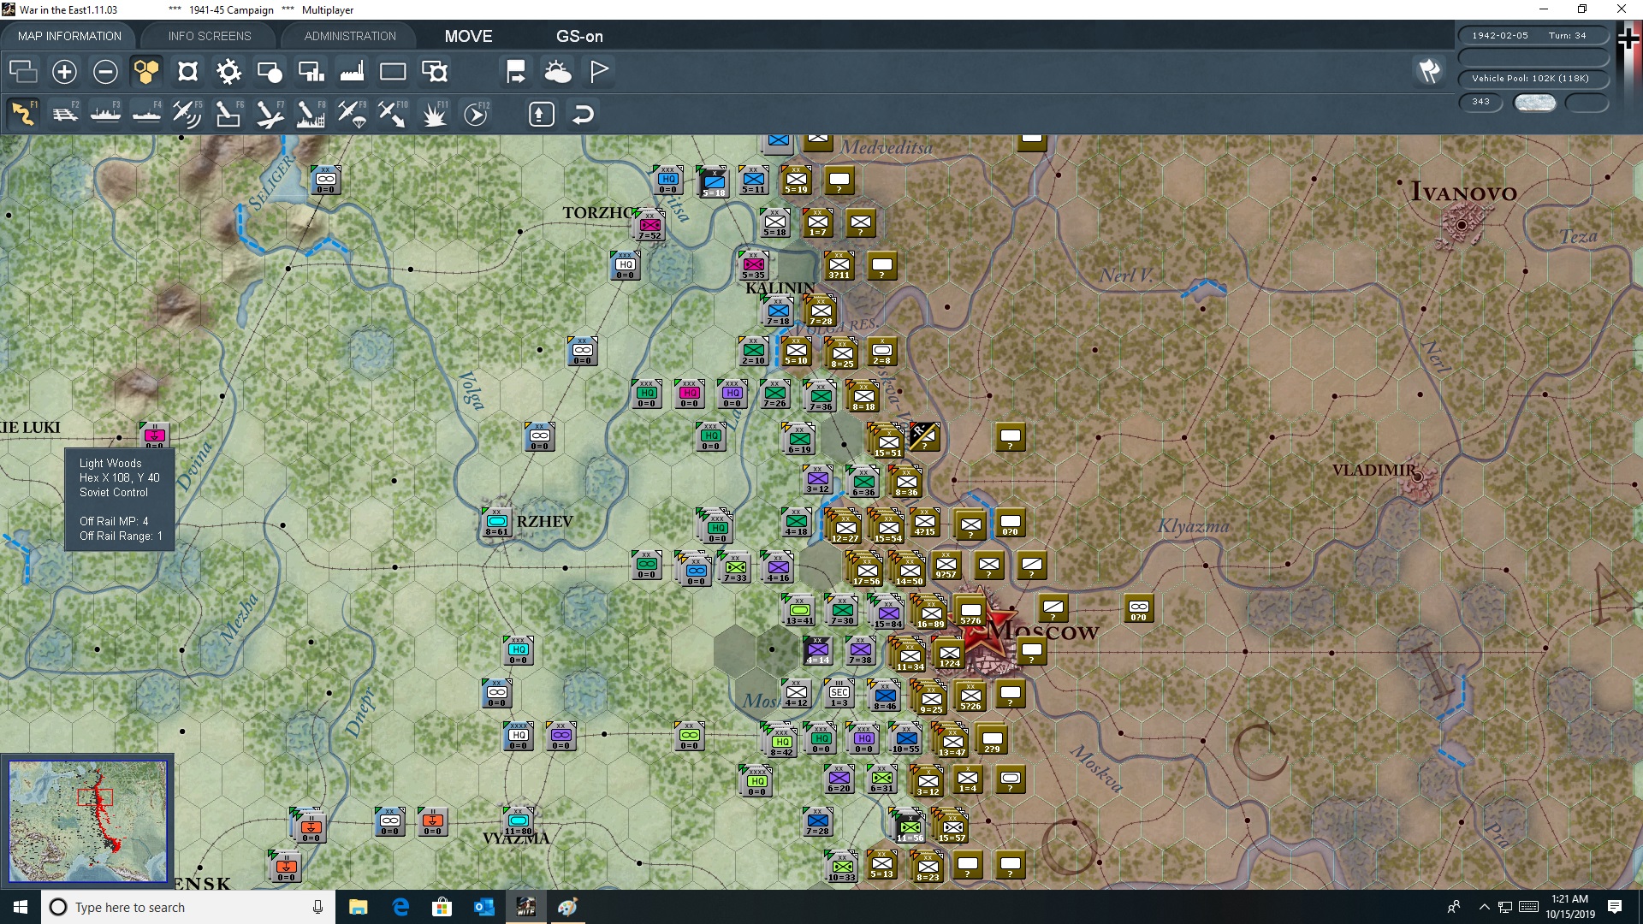
Task: Click the undo move arrow icon
Action: [583, 114]
